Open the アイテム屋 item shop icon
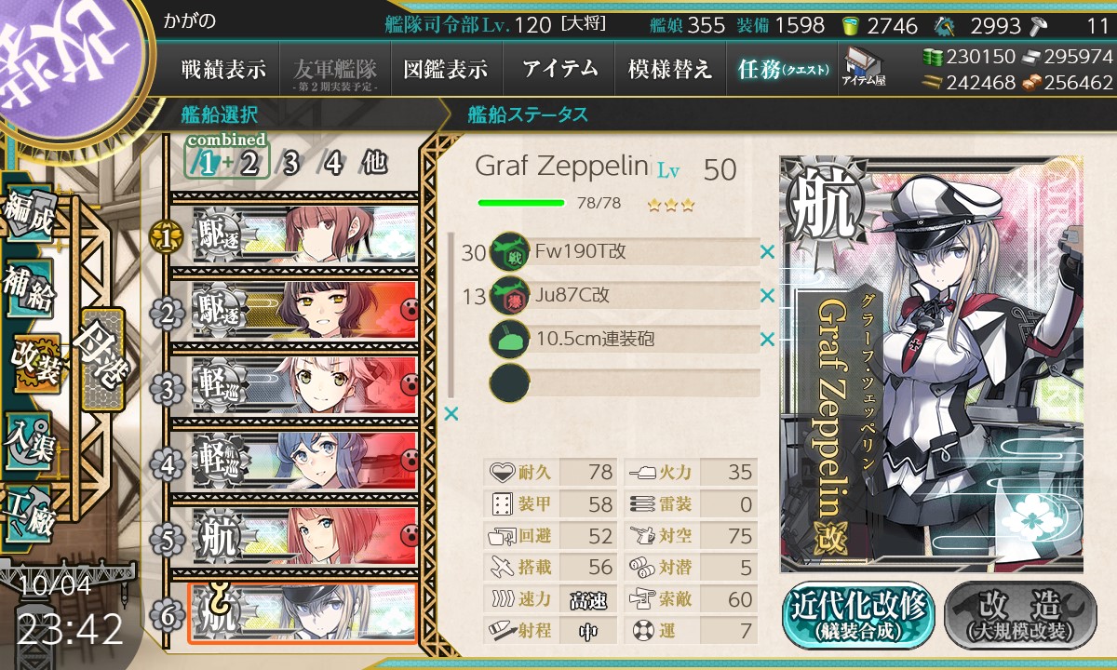Screen dimensions: 1117x670 pyautogui.click(x=864, y=68)
